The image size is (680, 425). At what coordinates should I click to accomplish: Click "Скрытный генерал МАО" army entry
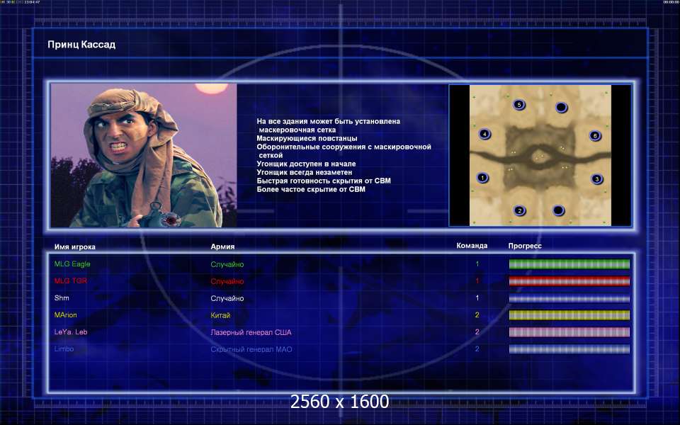click(251, 349)
